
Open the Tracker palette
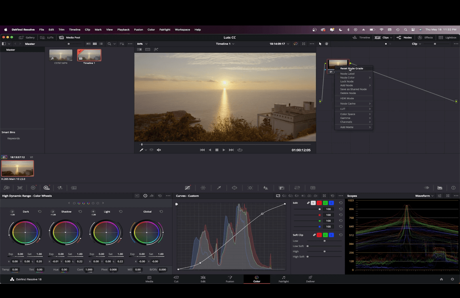click(250, 188)
